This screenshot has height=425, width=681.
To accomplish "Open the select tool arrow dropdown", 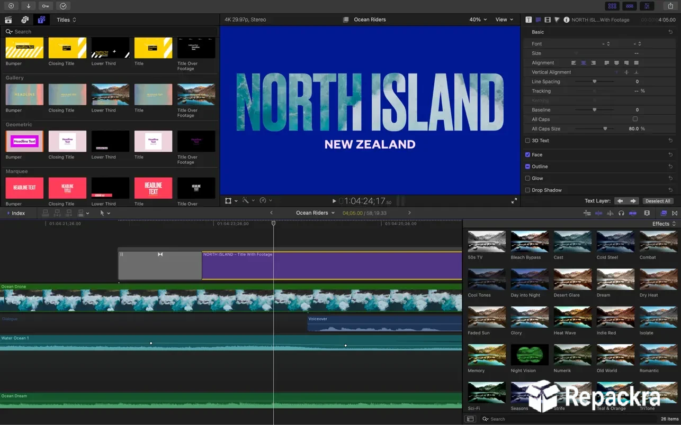I will click(105, 213).
